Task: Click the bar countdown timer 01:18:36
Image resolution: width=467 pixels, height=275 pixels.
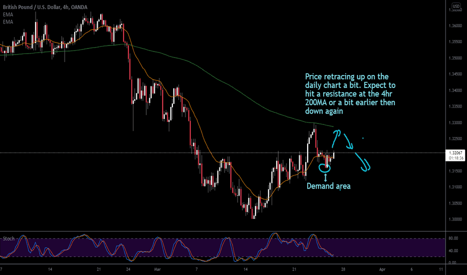Action: (x=456, y=158)
